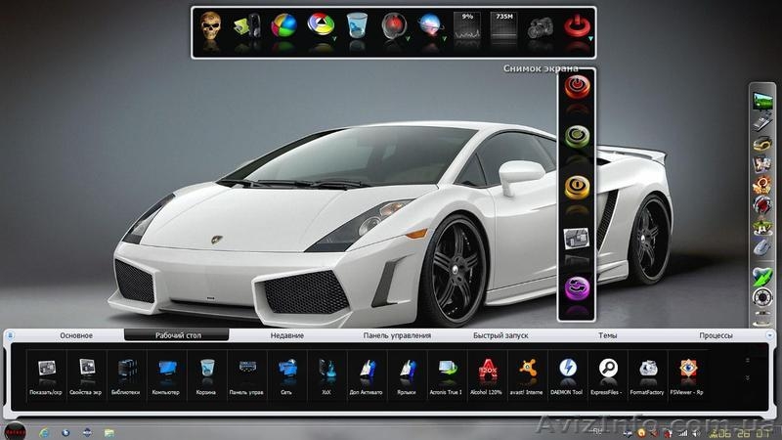782x440 pixels.
Task: Open the Библиотеки (Libraries) icon
Action: tap(126, 370)
